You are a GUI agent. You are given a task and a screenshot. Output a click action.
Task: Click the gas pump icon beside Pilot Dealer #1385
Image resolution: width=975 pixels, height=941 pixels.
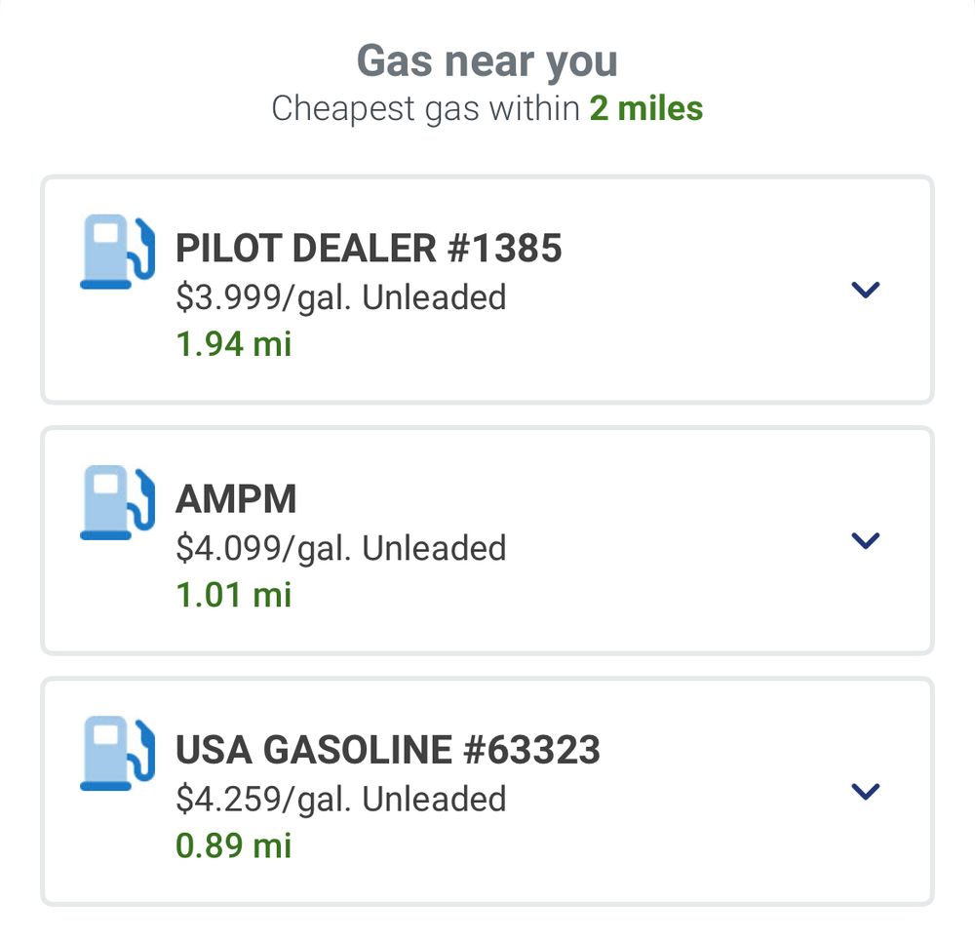click(x=118, y=252)
